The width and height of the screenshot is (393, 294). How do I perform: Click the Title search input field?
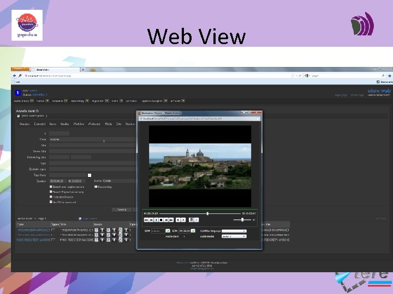92,145
